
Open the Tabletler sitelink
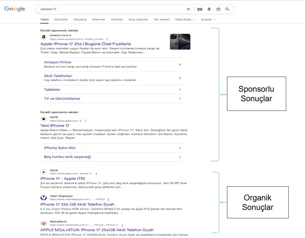[52, 90]
